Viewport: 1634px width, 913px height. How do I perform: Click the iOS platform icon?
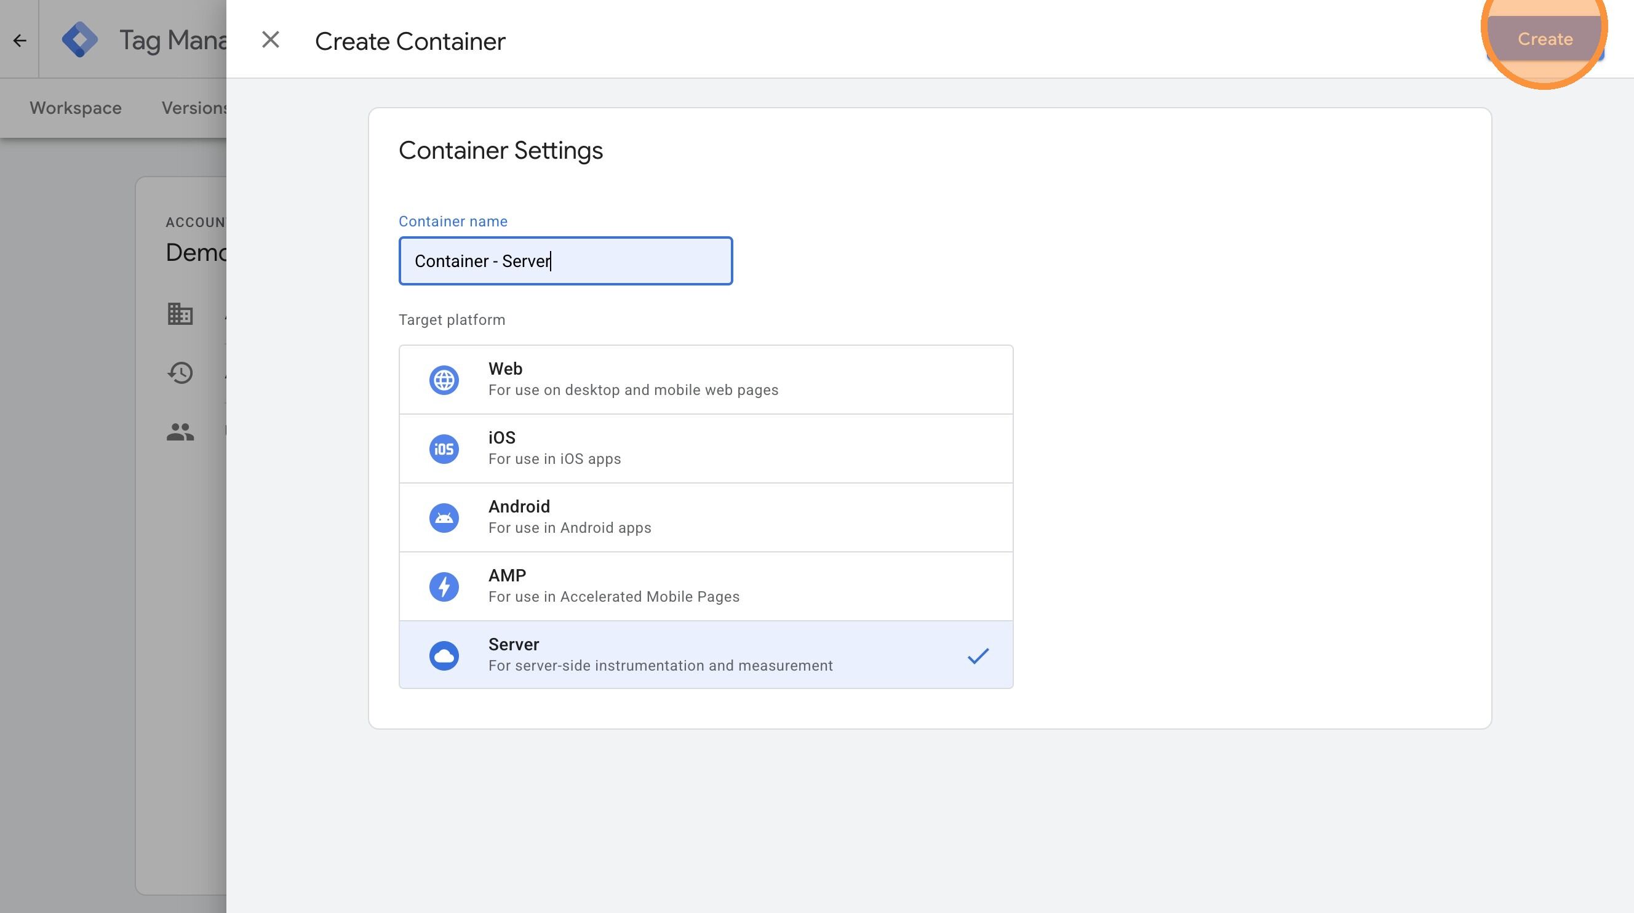coord(444,448)
